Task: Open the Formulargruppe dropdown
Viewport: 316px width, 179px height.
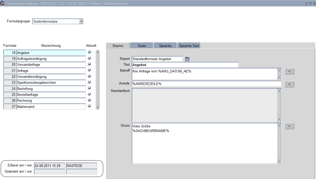Action: pyautogui.click(x=81, y=22)
